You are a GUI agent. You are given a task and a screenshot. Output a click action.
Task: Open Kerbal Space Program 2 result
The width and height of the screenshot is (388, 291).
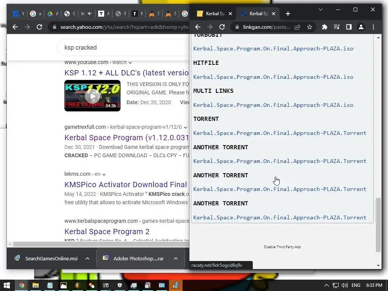[x=107, y=232]
